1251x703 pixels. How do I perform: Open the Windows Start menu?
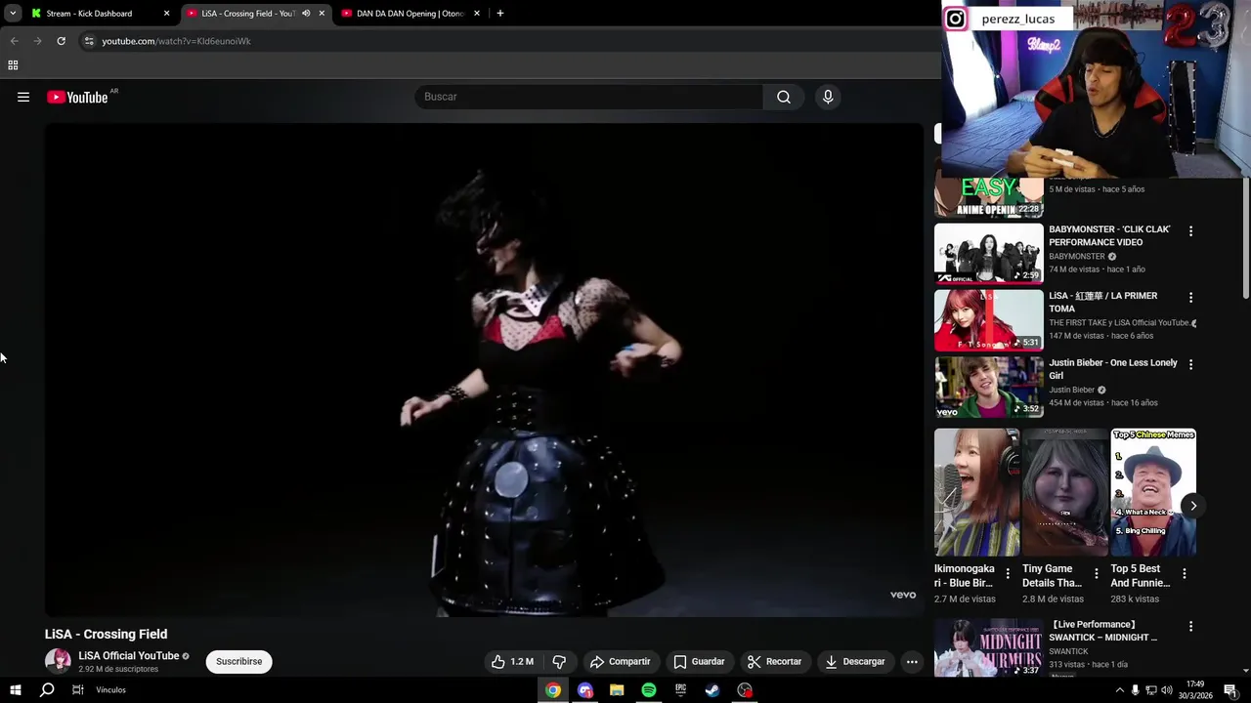click(16, 690)
